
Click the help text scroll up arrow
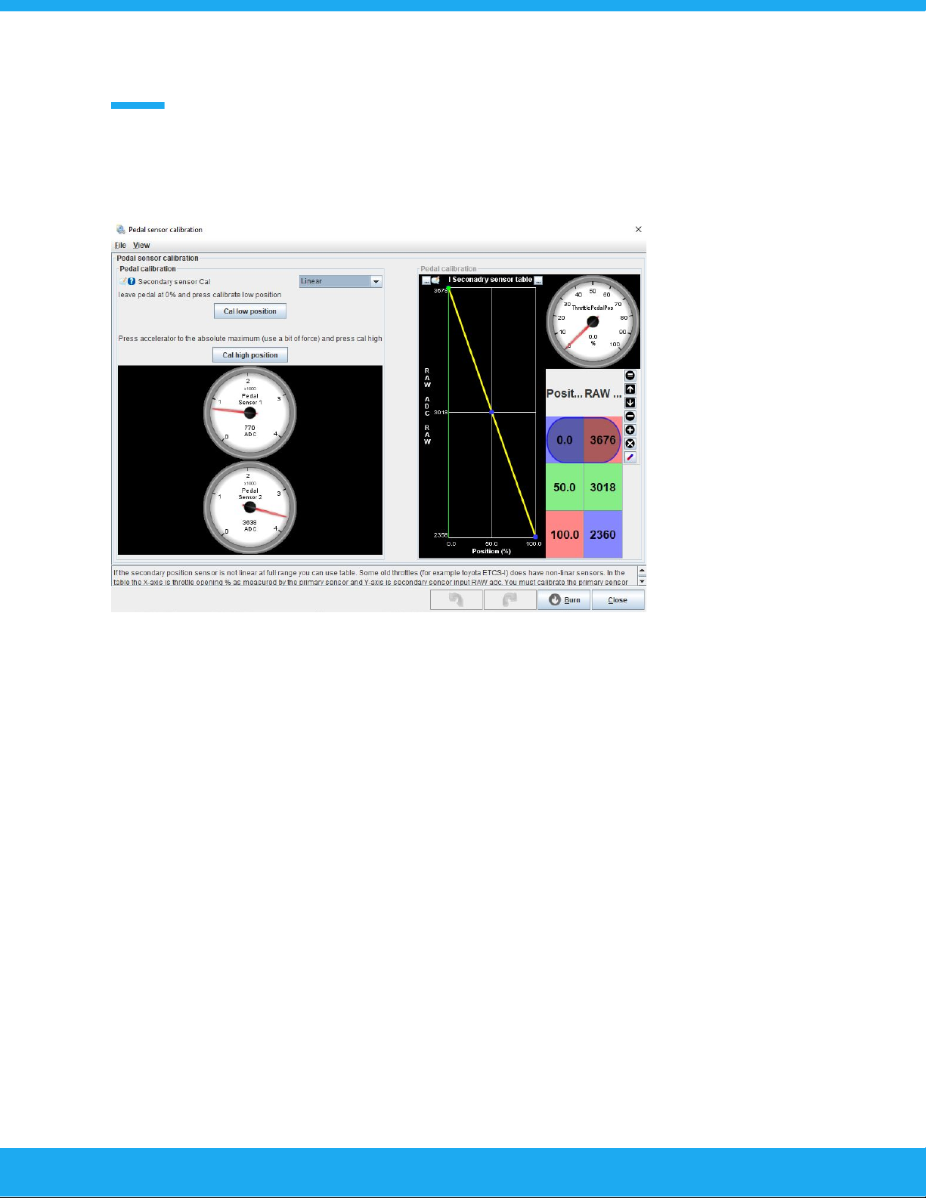(642, 571)
